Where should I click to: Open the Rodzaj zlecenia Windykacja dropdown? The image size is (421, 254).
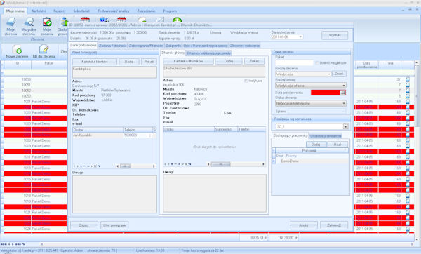coord(329,74)
